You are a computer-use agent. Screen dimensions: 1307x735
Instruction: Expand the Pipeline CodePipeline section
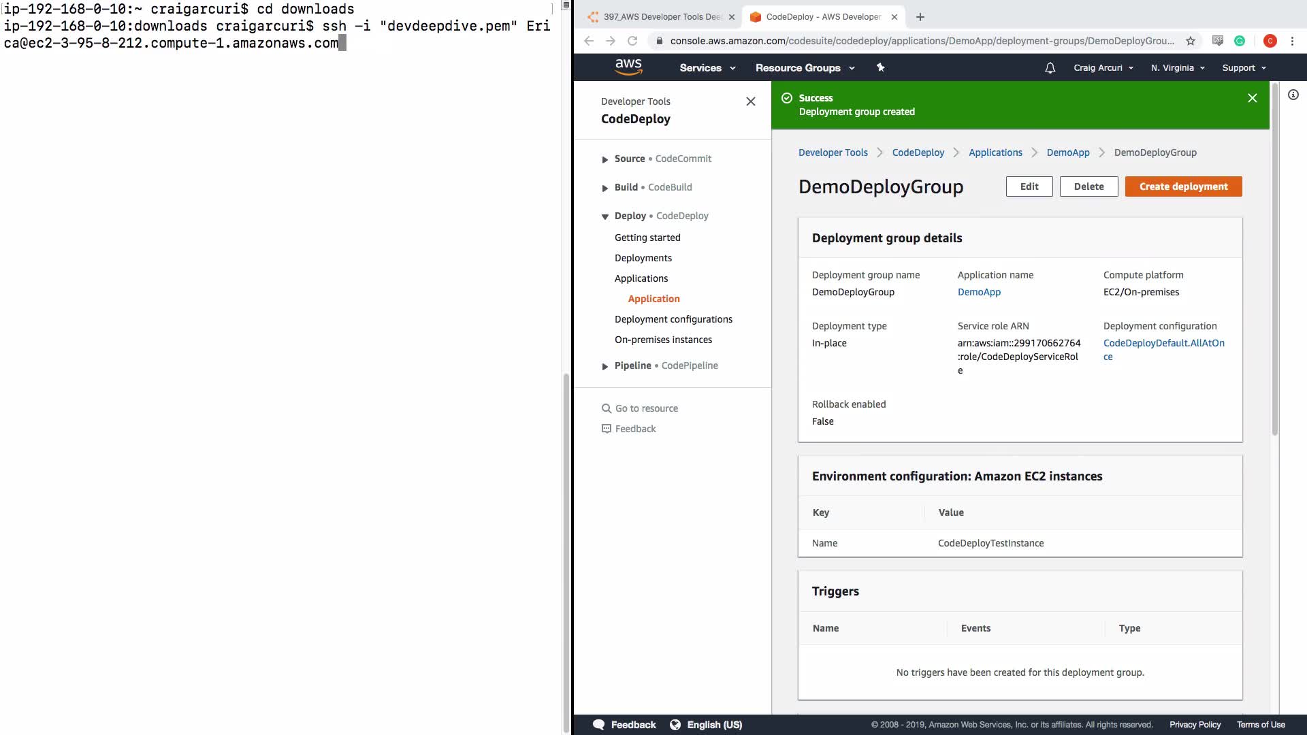(x=605, y=366)
